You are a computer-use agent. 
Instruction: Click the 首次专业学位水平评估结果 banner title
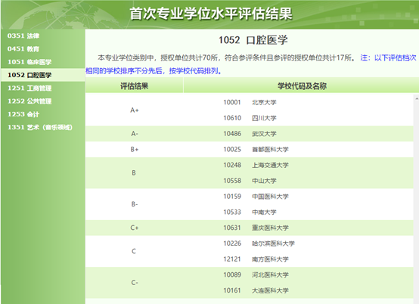coord(211,14)
